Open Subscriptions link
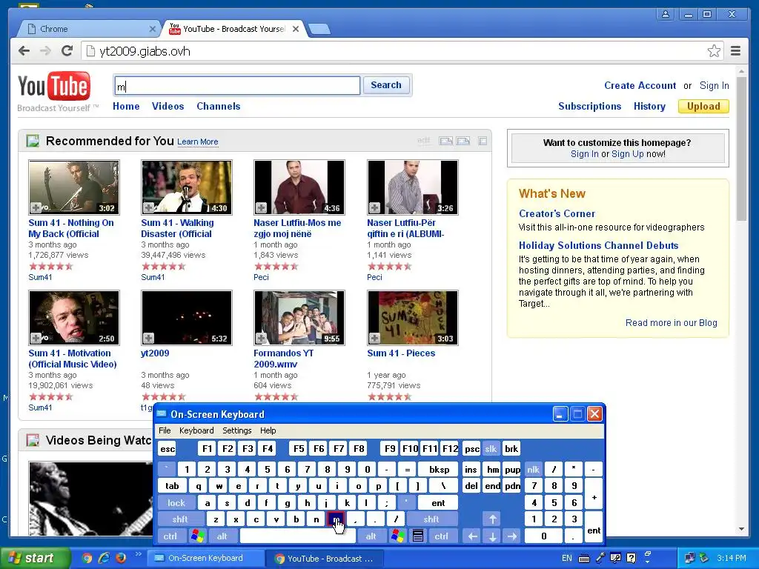This screenshot has height=569, width=759. pyautogui.click(x=589, y=106)
